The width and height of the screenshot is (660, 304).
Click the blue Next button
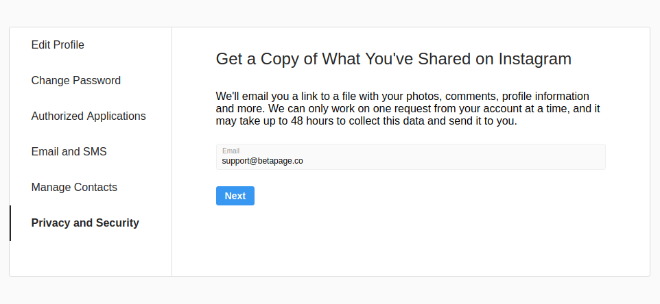pyautogui.click(x=235, y=196)
